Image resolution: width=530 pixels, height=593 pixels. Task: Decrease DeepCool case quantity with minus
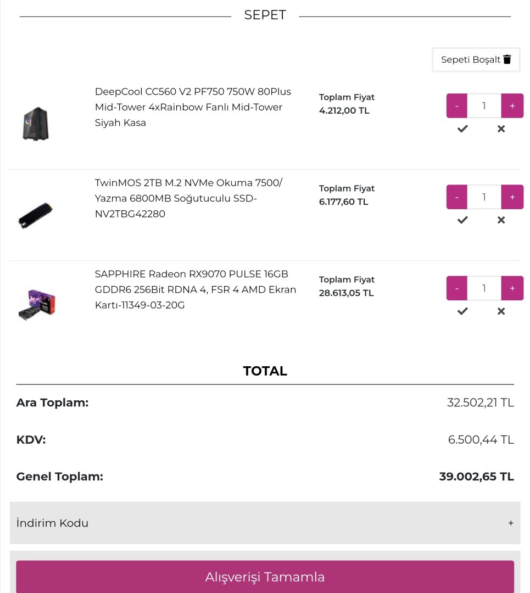pyautogui.click(x=457, y=106)
